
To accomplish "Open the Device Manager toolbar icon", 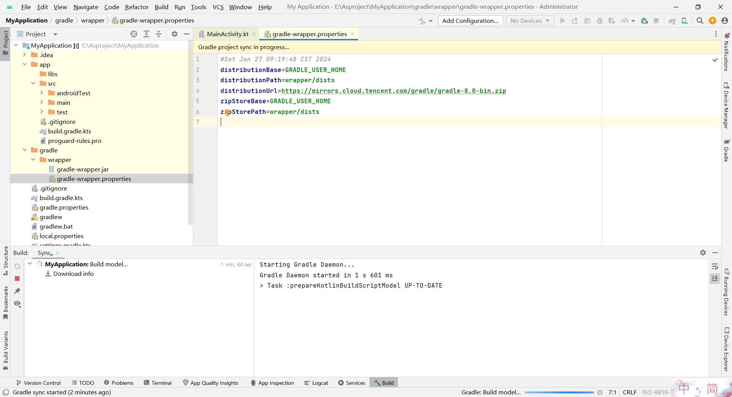I will 685,21.
